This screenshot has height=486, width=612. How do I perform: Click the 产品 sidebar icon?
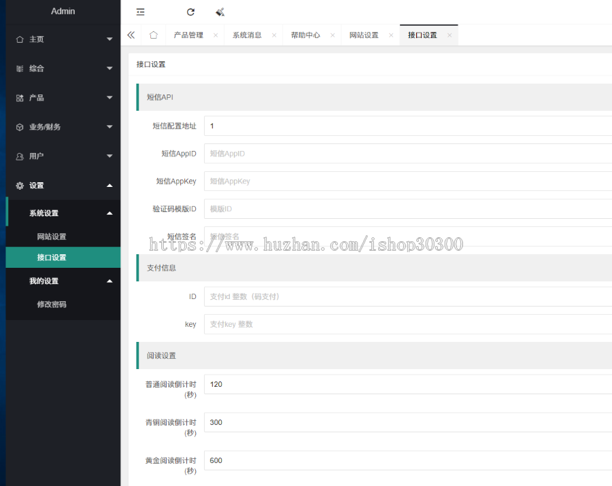click(x=20, y=98)
